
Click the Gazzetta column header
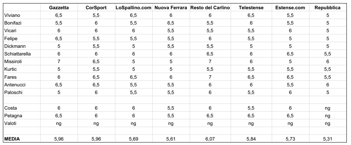(x=59, y=7)
